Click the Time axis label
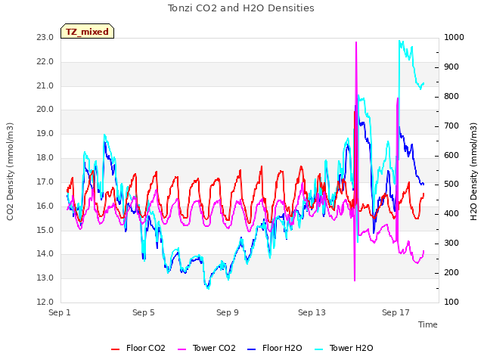 click(428, 324)
